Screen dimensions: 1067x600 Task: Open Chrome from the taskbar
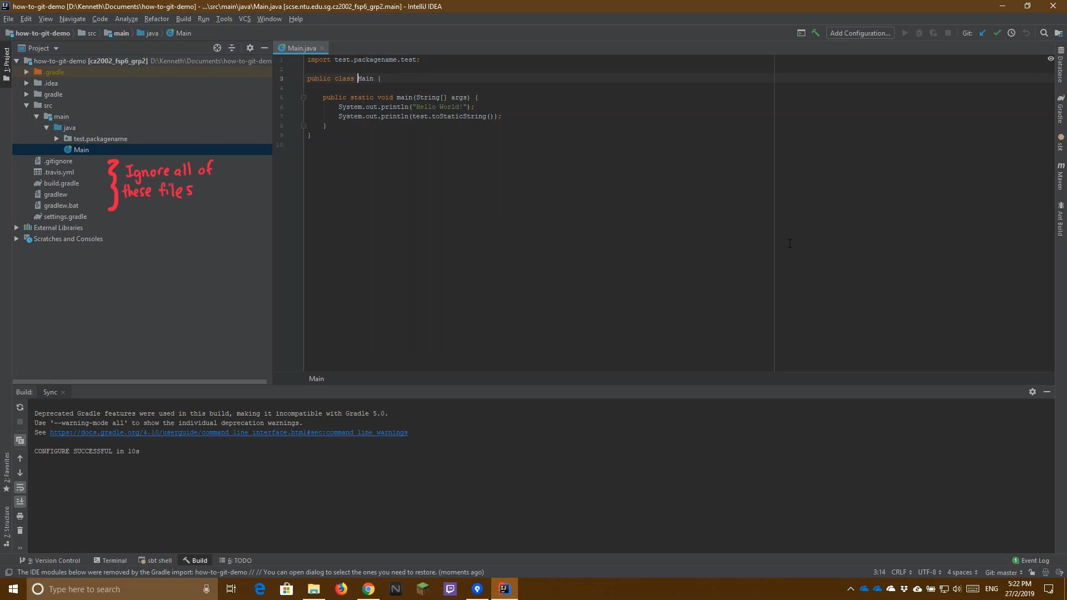coord(368,589)
